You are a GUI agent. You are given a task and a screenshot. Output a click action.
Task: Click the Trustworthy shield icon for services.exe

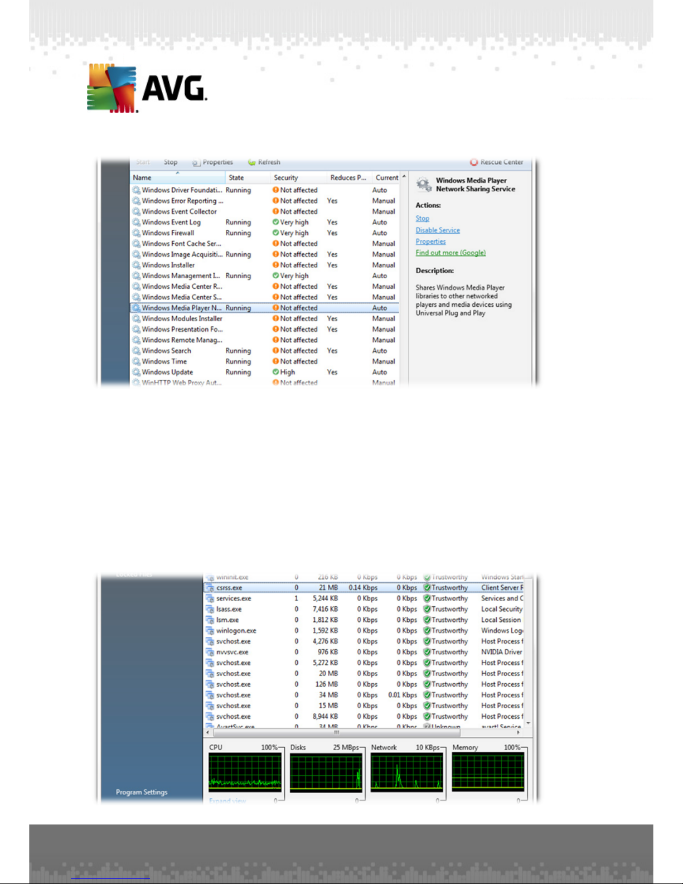(x=427, y=598)
